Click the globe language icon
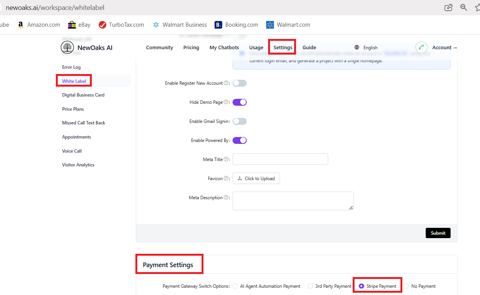Screen dimensions: 480x295 pyautogui.click(x=357, y=48)
